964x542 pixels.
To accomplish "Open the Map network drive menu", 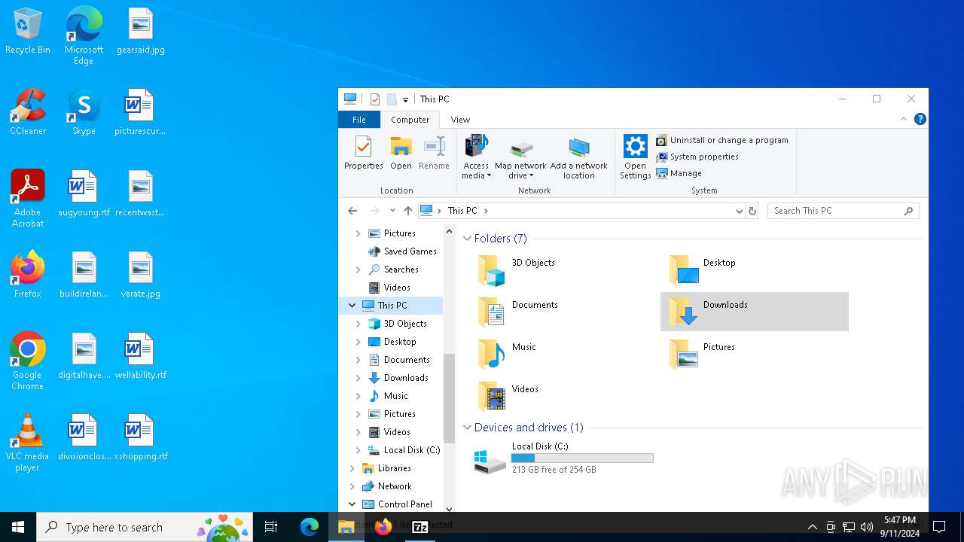I will pyautogui.click(x=520, y=160).
